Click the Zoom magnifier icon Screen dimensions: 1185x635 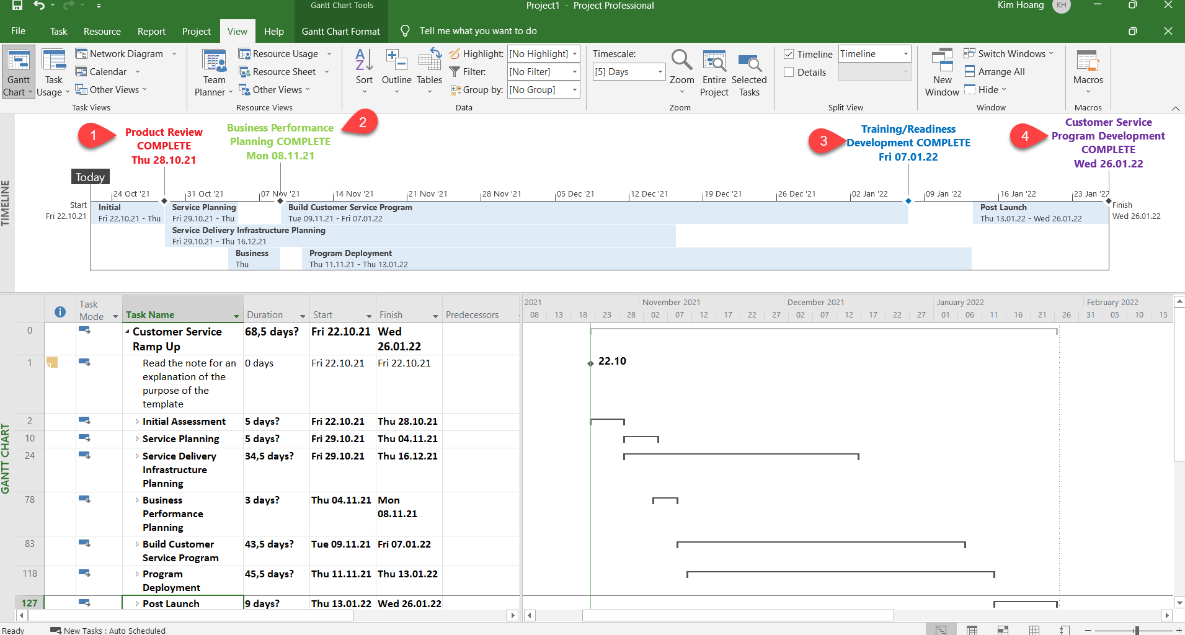point(681,61)
